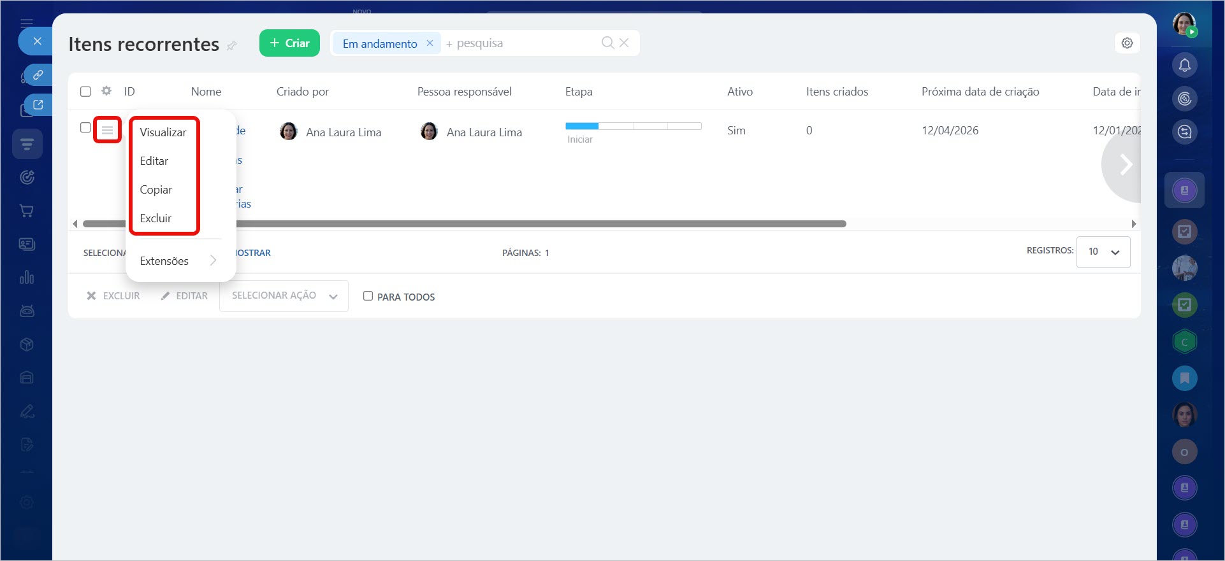
Task: Choose Visualizar from the context menu
Action: (x=163, y=132)
